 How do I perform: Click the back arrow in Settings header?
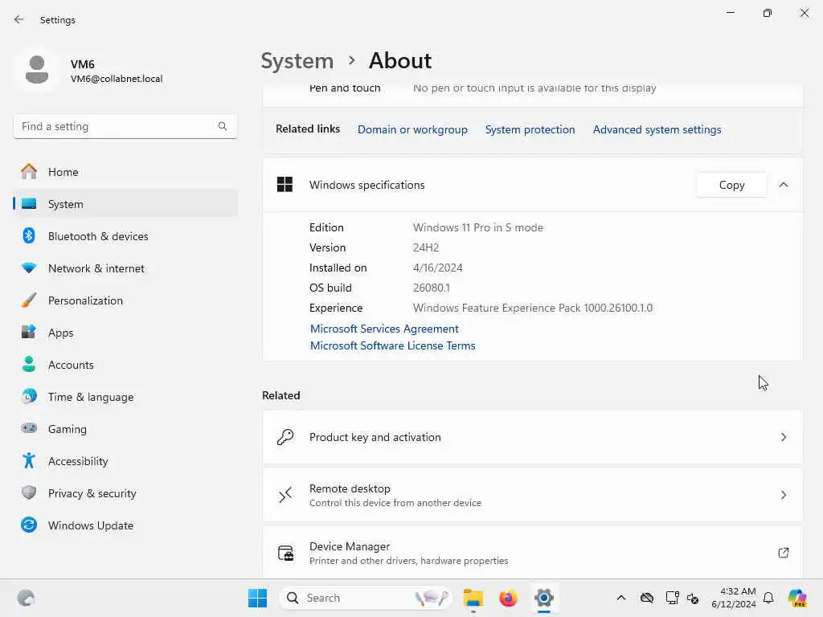coord(19,19)
